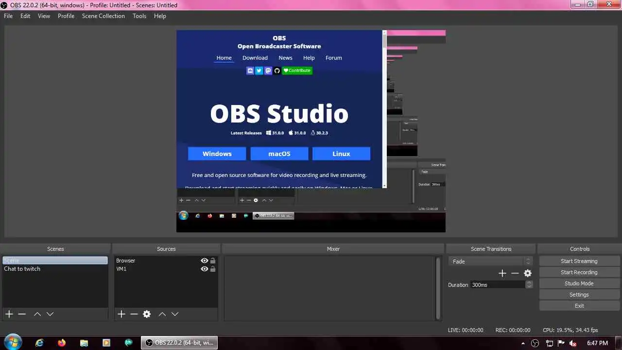Open OBS Settings from Controls
Image resolution: width=622 pixels, height=350 pixels.
(x=579, y=295)
